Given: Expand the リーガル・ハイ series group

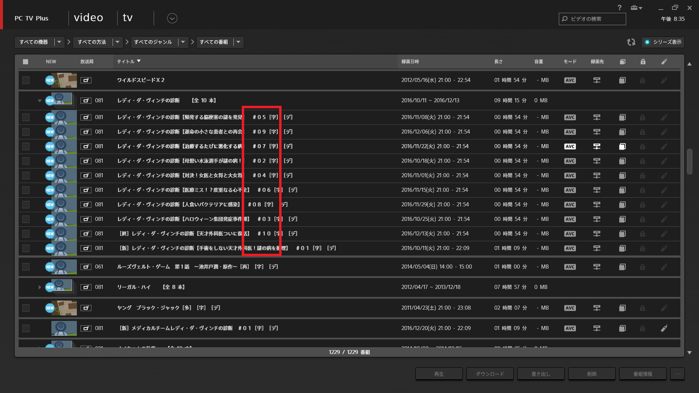Looking at the screenshot, I should pos(40,287).
